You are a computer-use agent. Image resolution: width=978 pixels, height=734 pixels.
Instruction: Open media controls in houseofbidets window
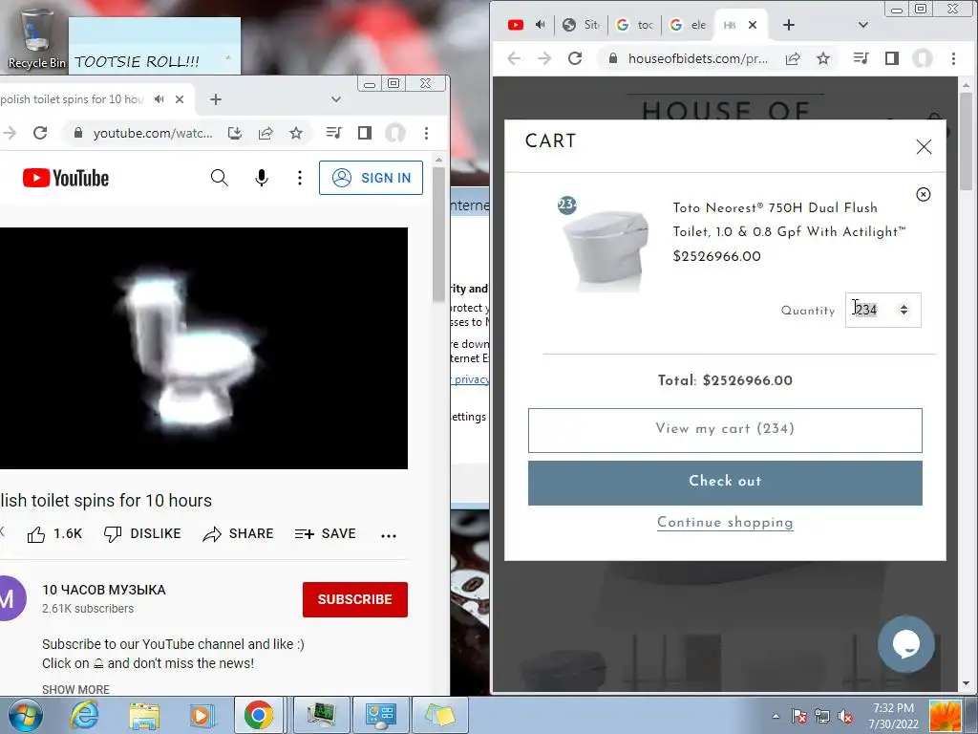[861, 58]
